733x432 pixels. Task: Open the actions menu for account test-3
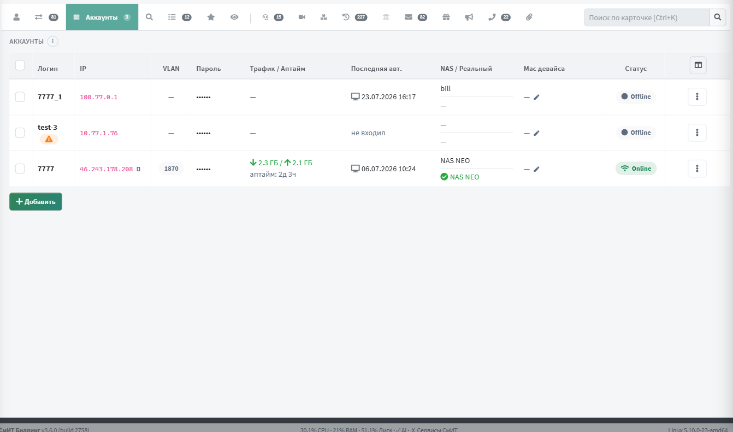697,133
